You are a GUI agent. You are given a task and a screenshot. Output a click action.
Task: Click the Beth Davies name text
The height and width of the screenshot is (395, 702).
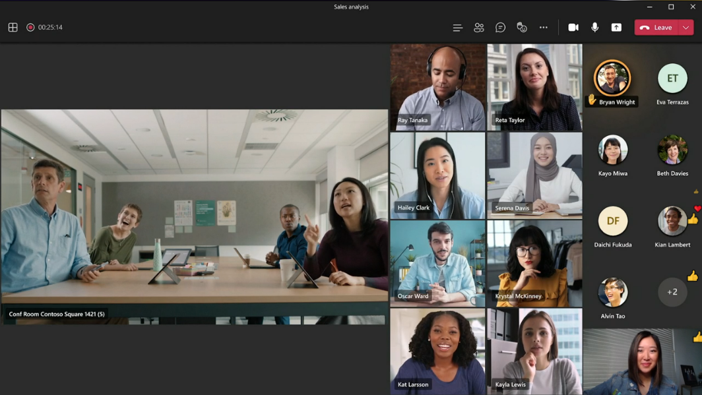click(672, 173)
